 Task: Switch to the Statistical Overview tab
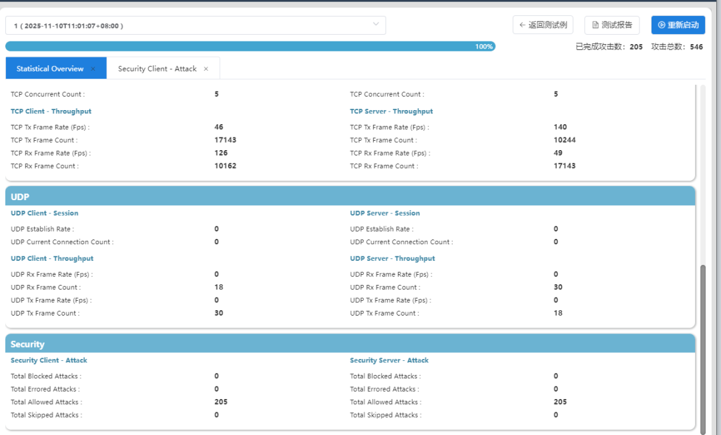tap(50, 69)
